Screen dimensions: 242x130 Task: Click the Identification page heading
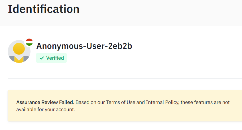43,9
